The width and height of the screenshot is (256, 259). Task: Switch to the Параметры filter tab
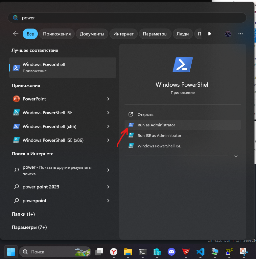coord(155,34)
